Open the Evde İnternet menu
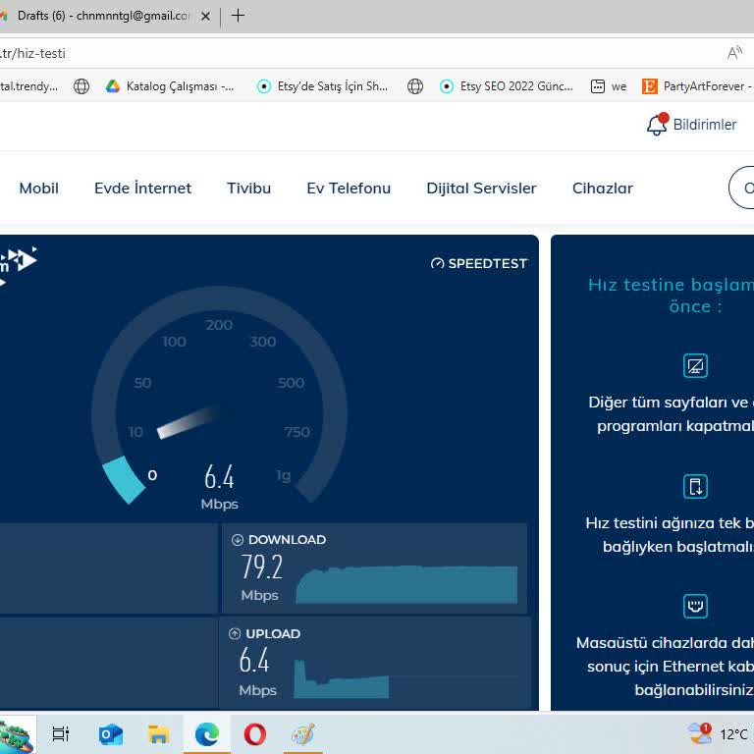The image size is (754, 754). coord(142,188)
